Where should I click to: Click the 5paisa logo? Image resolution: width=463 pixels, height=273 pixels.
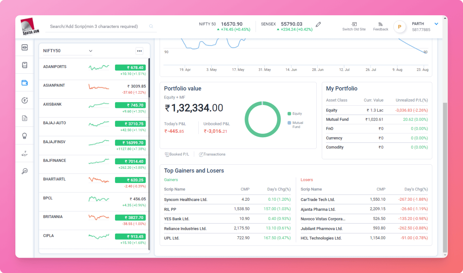(x=30, y=26)
